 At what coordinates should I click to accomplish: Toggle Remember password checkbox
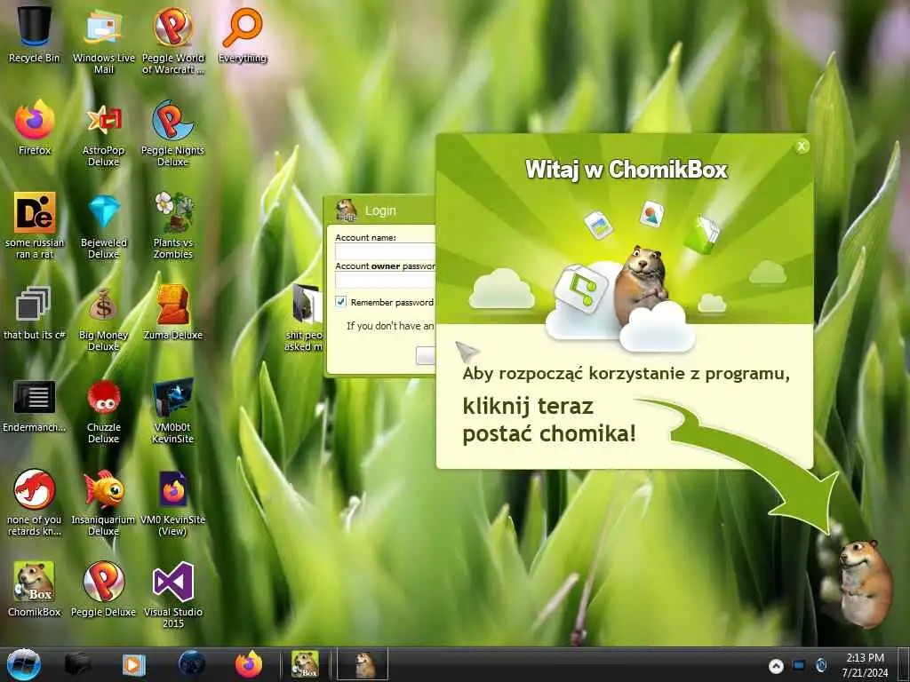click(x=340, y=302)
